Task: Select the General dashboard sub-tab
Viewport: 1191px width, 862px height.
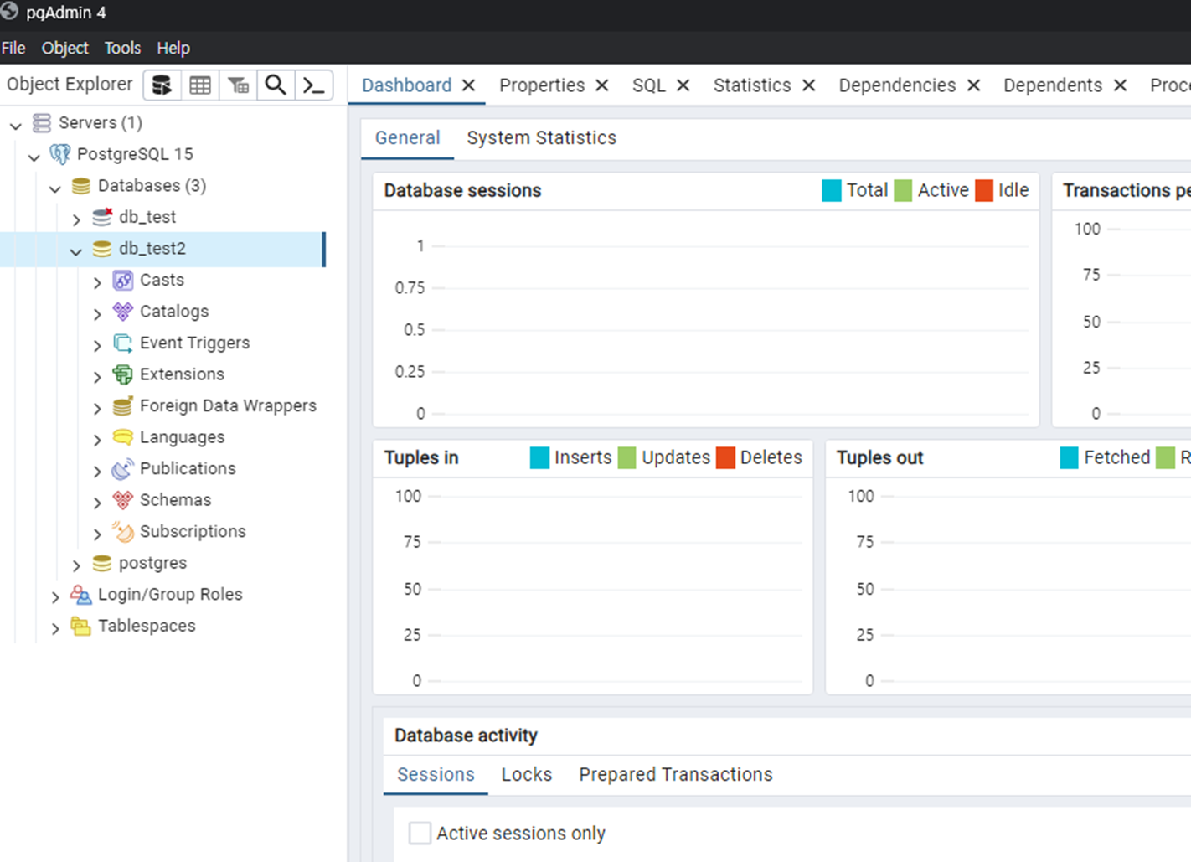Action: click(407, 137)
